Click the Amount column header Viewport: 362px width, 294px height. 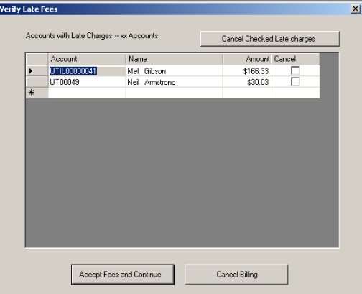(x=247, y=59)
